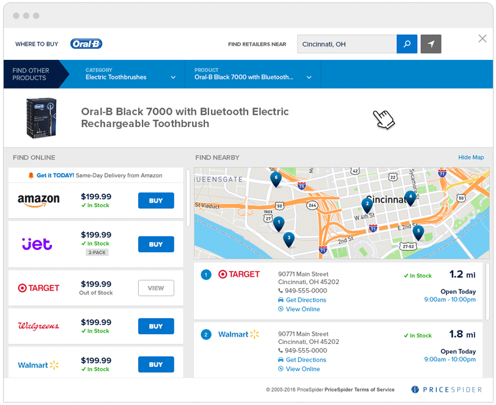Image resolution: width=496 pixels, height=405 pixels.
Task: Select map pin number 6
Action: click(x=276, y=179)
